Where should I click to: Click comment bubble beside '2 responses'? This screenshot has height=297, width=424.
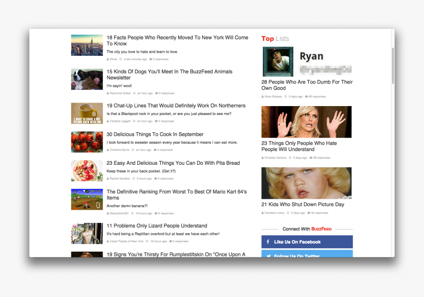point(156,121)
